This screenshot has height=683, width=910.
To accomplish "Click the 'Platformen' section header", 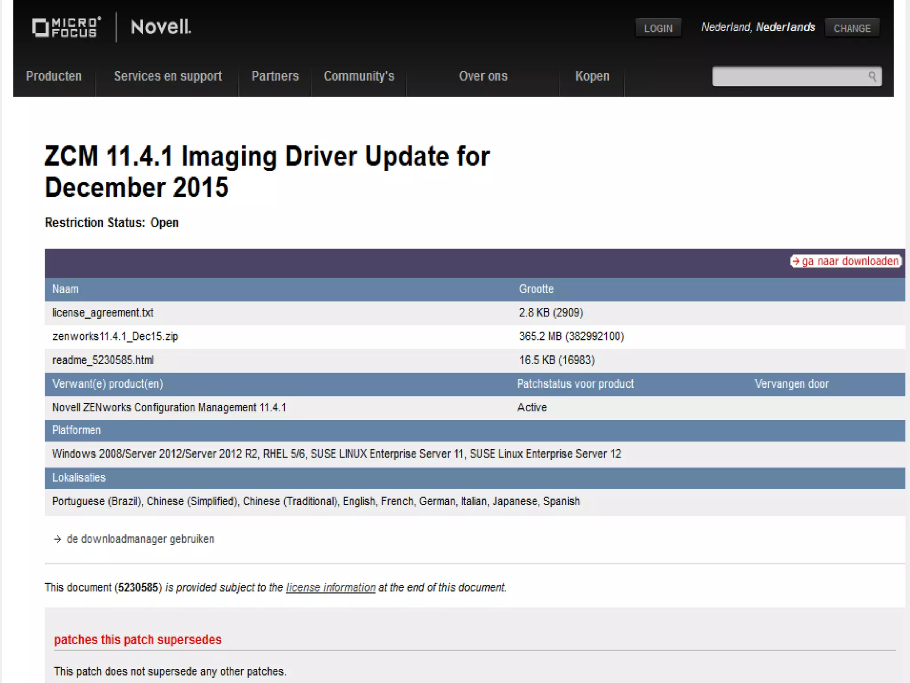I will click(x=76, y=430).
